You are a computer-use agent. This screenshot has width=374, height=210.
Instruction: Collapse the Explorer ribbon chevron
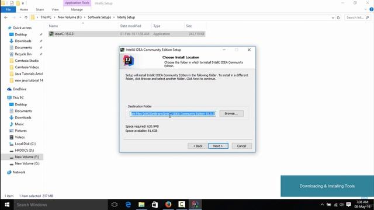365,9
